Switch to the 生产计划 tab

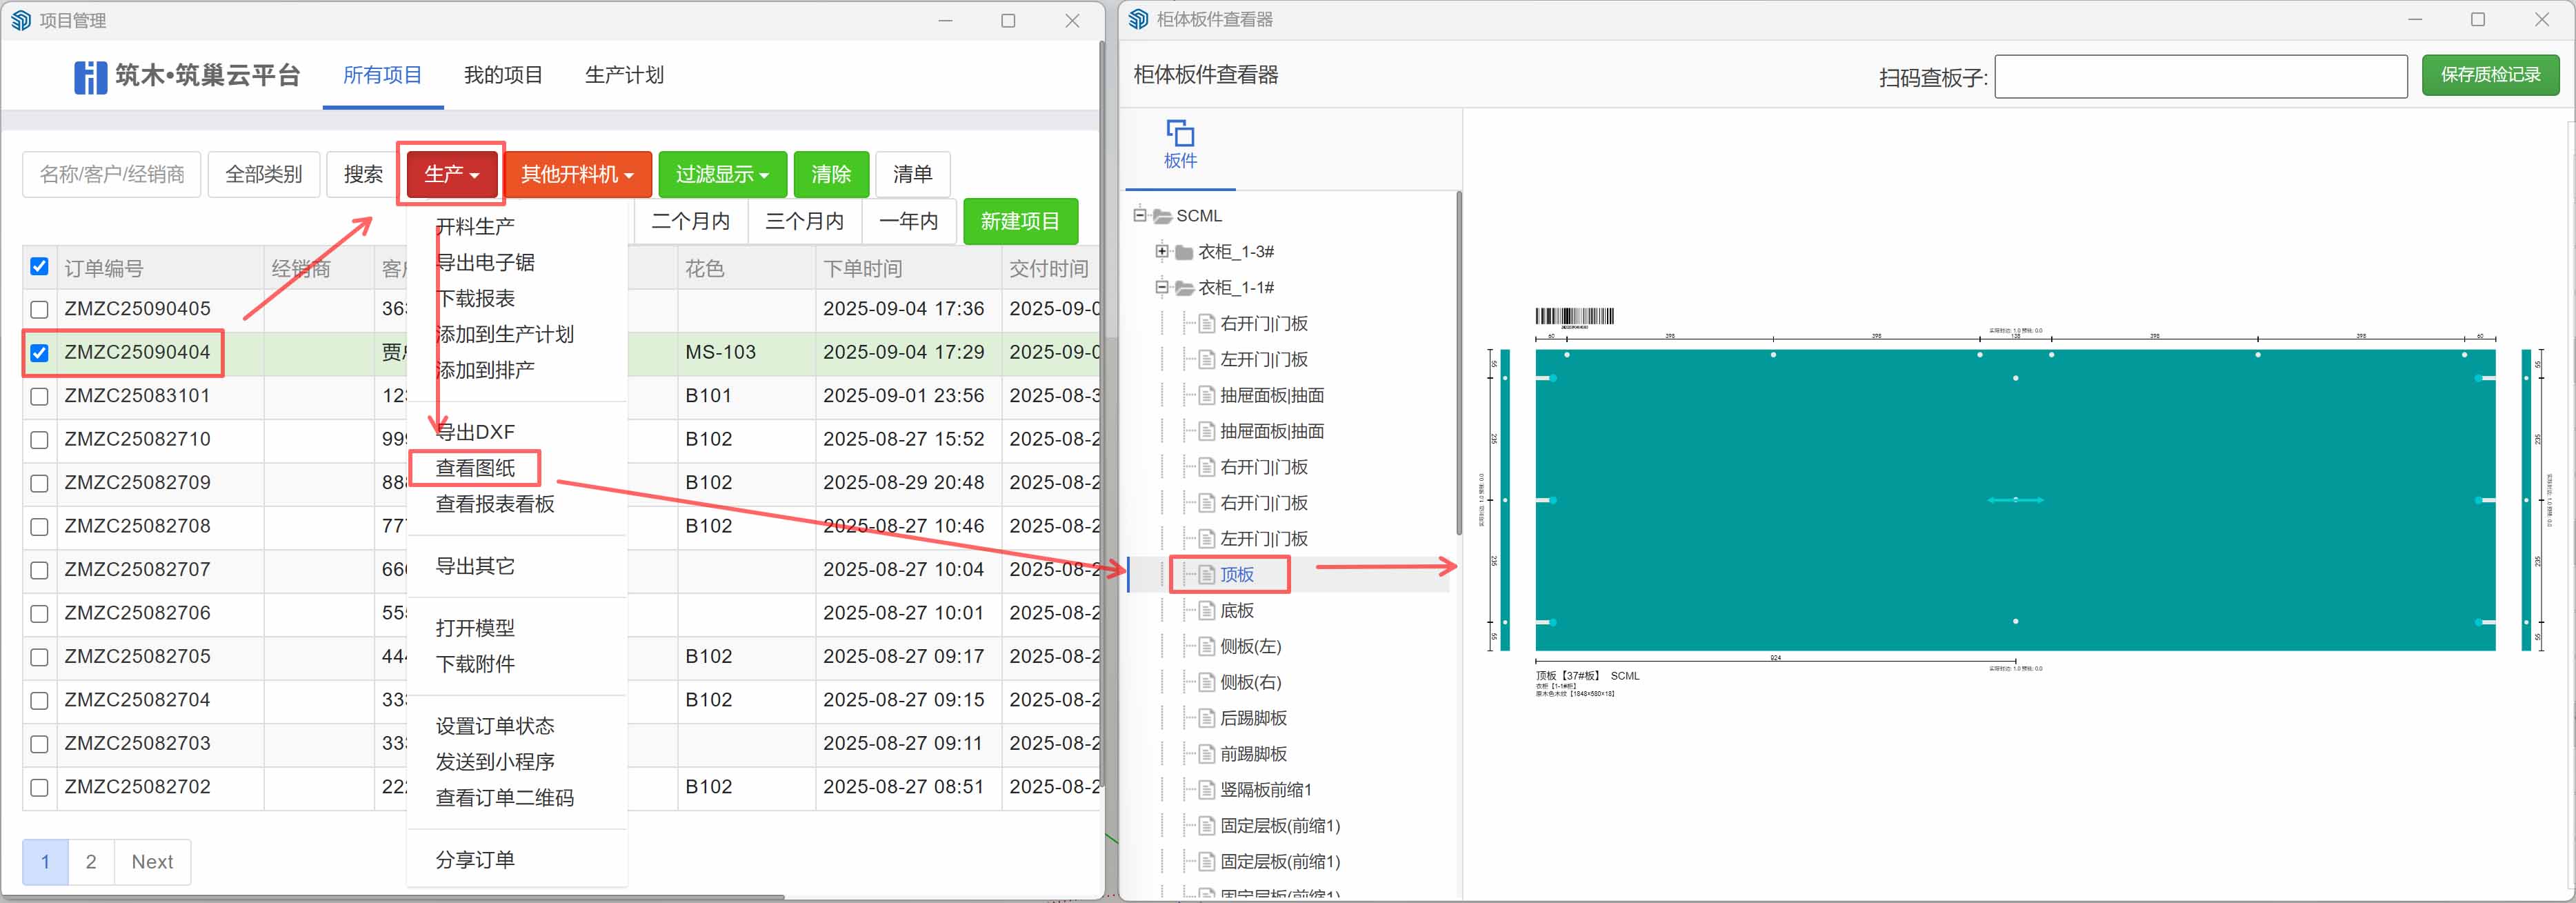click(624, 75)
